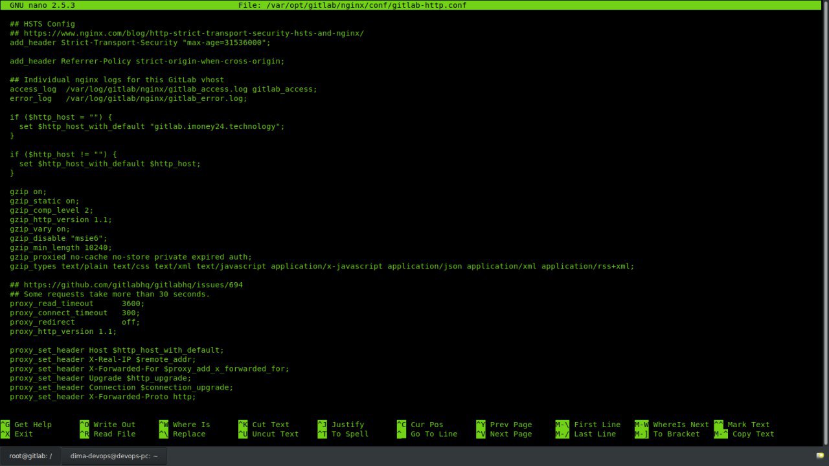This screenshot has width=829, height=466.
Task: Click the First Line shortcut label
Action: [x=597, y=425]
